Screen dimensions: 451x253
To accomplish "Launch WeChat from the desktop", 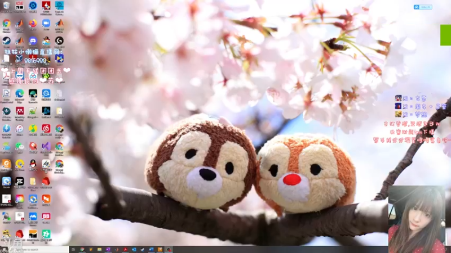I will tap(20, 146).
